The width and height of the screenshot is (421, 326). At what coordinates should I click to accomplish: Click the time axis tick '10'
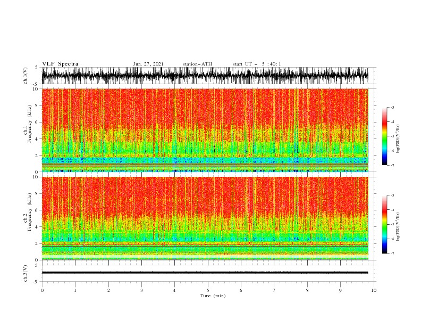pyautogui.click(x=374, y=290)
